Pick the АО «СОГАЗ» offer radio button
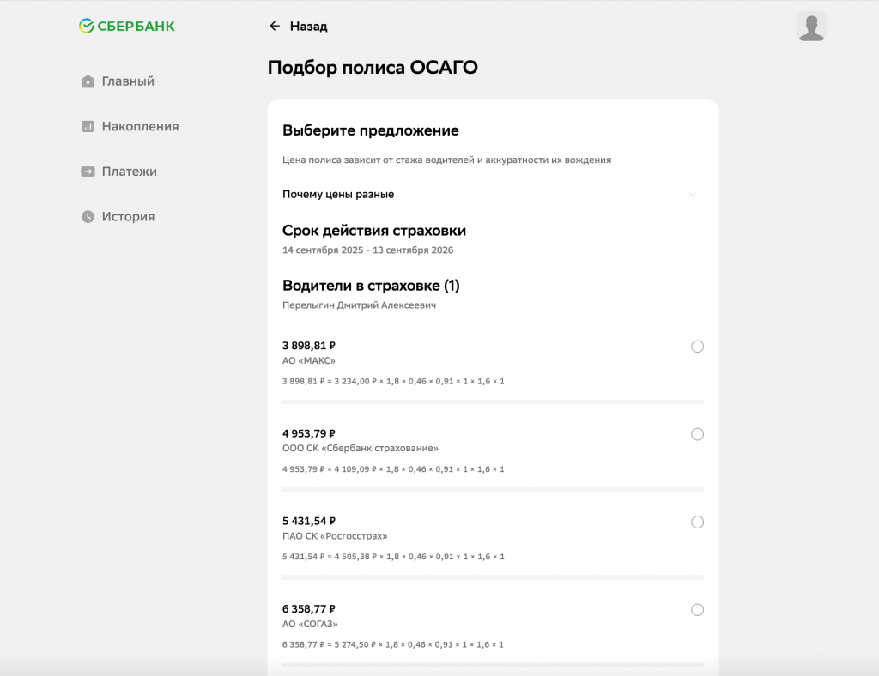Viewport: 879px width, 676px height. (697, 610)
